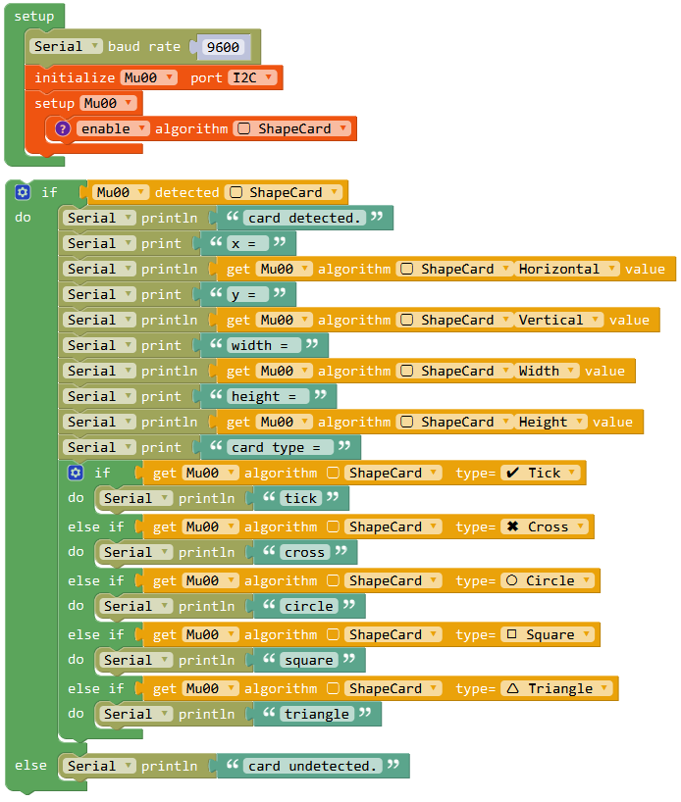
Task: Open the Horizontal value dropdown
Action: point(567,269)
